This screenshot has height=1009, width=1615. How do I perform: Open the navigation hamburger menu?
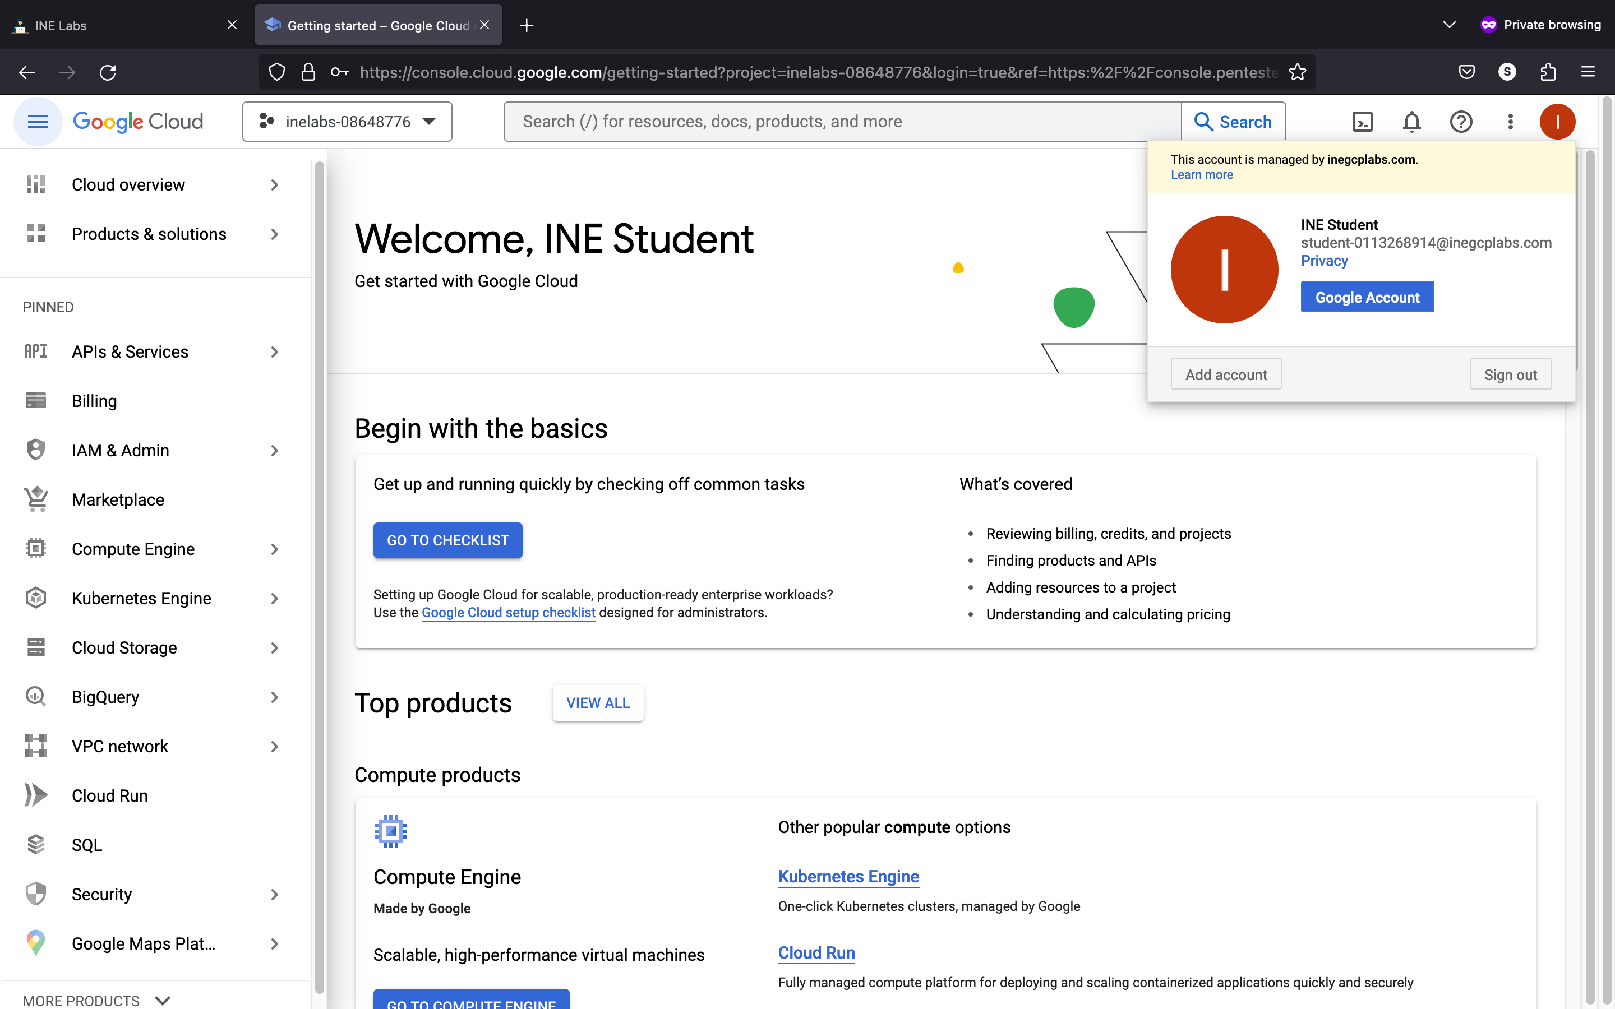38,122
